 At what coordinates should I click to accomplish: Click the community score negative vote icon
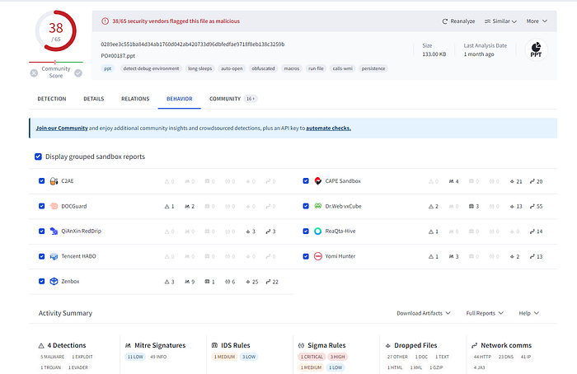point(34,72)
